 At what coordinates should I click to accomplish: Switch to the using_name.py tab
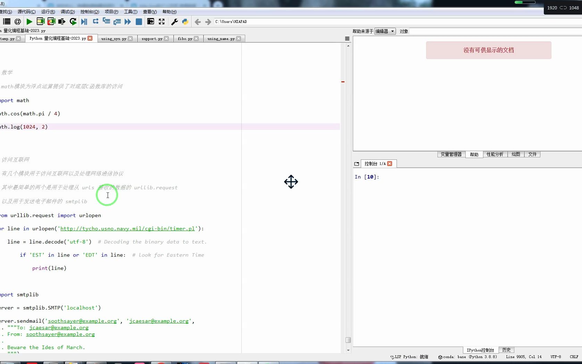(x=221, y=39)
